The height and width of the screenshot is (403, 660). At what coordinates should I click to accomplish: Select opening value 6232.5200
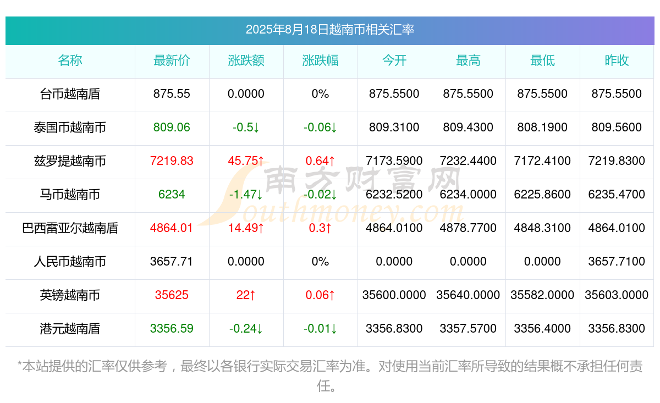tap(394, 195)
